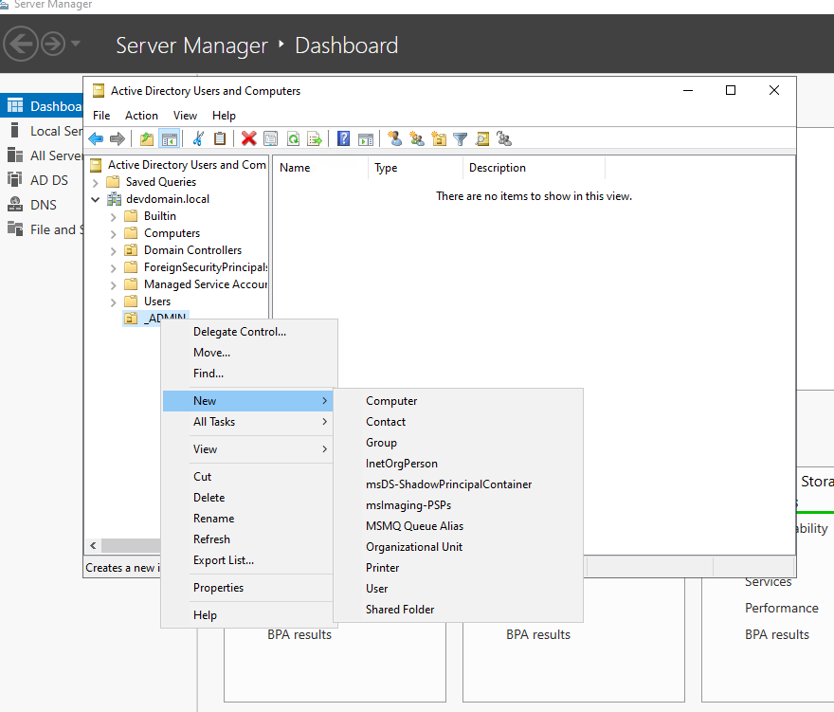This screenshot has height=712, width=834.
Task: Click the Add to group toolbar icon
Action: pos(503,138)
